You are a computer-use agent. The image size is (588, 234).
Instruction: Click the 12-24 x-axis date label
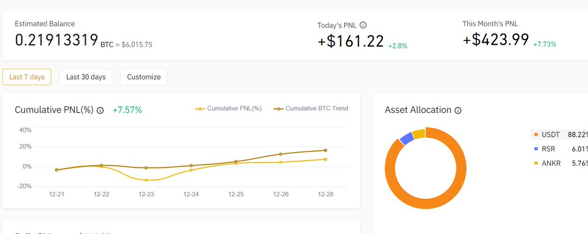coord(191,194)
